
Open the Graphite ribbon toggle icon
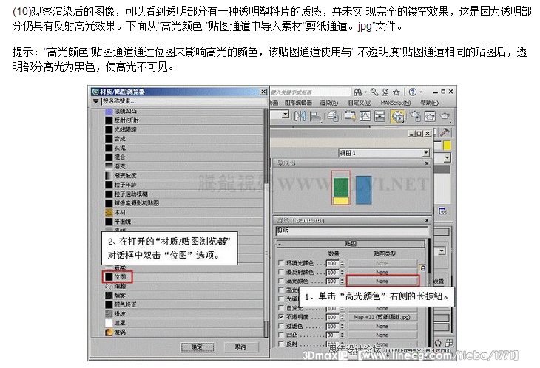coord(350,116)
